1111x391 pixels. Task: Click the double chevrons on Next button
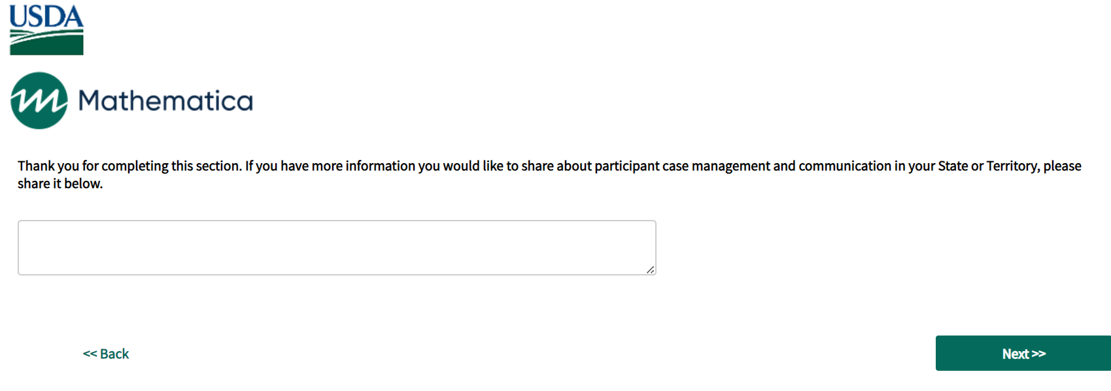tap(1038, 354)
